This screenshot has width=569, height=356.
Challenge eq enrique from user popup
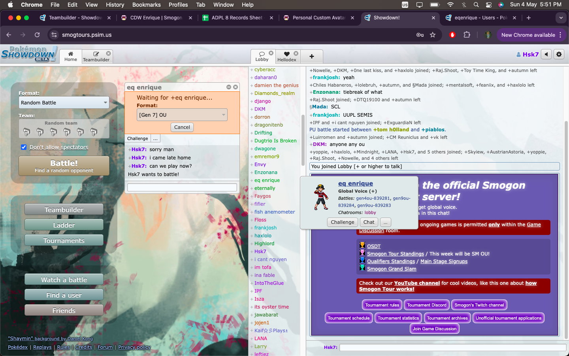click(343, 222)
